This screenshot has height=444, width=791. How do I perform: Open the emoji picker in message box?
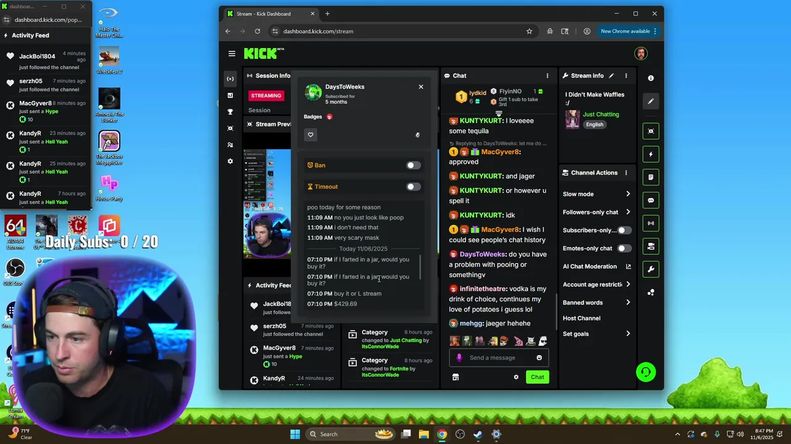click(x=539, y=358)
